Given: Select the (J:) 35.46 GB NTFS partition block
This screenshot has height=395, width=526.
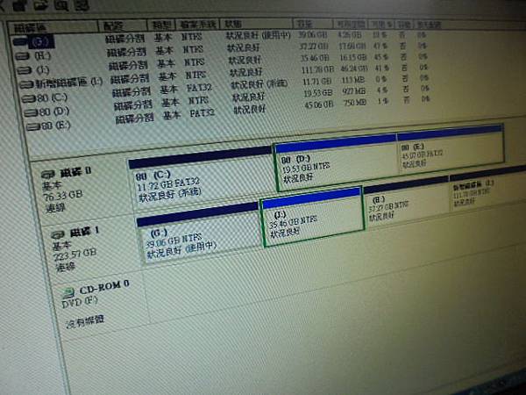Looking at the screenshot, I should pyautogui.click(x=311, y=217).
